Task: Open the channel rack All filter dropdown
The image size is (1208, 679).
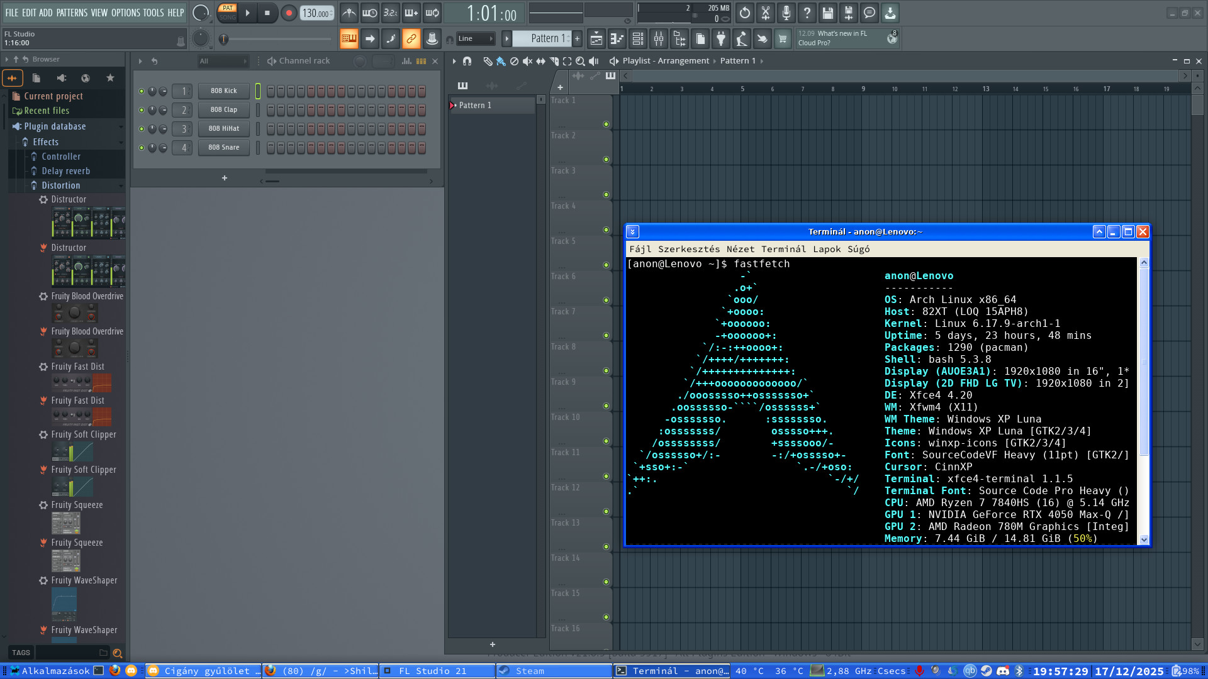Action: [x=223, y=61]
